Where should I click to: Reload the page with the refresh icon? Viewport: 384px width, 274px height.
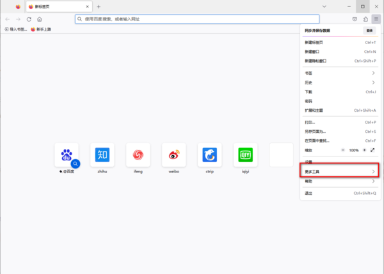point(29,19)
